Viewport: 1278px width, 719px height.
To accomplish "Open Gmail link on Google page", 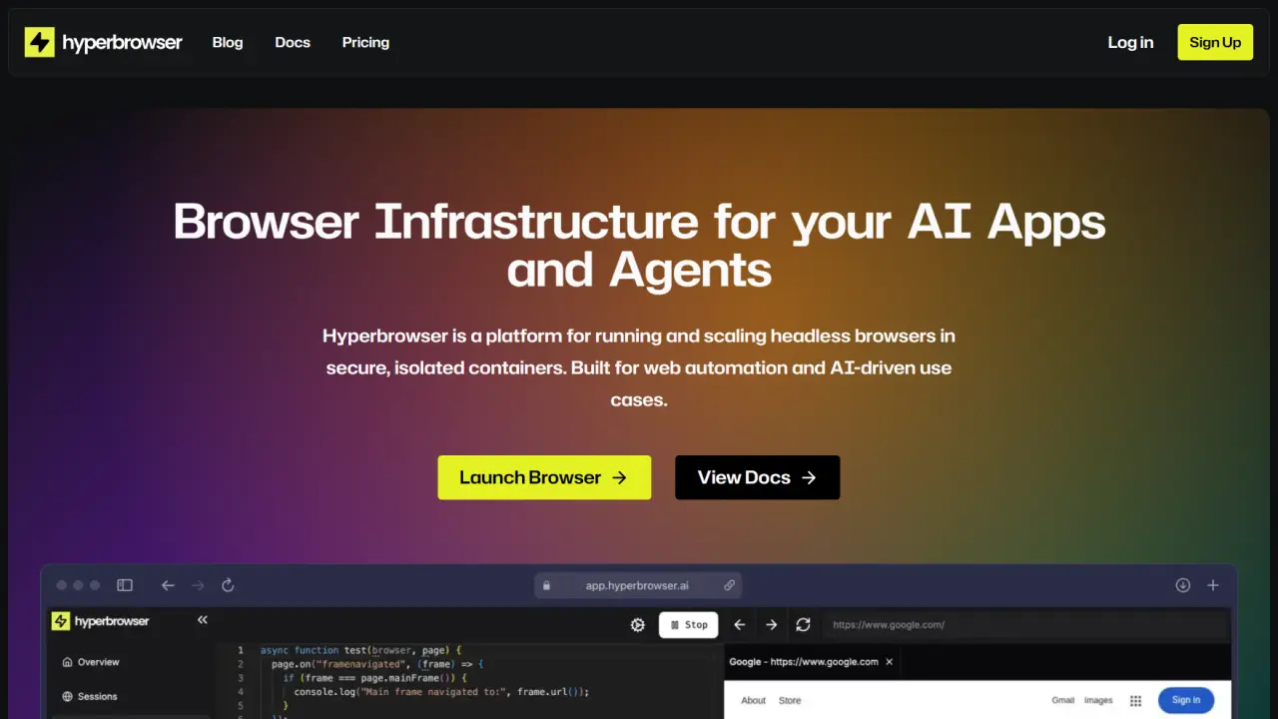I will coord(1063,700).
